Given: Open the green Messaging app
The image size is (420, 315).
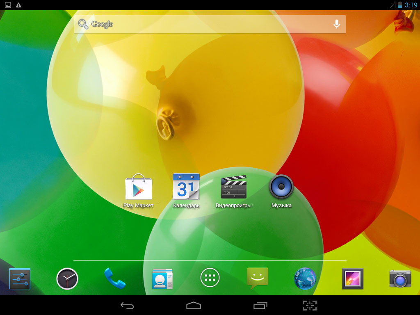Looking at the screenshot, I should pyautogui.click(x=258, y=278).
